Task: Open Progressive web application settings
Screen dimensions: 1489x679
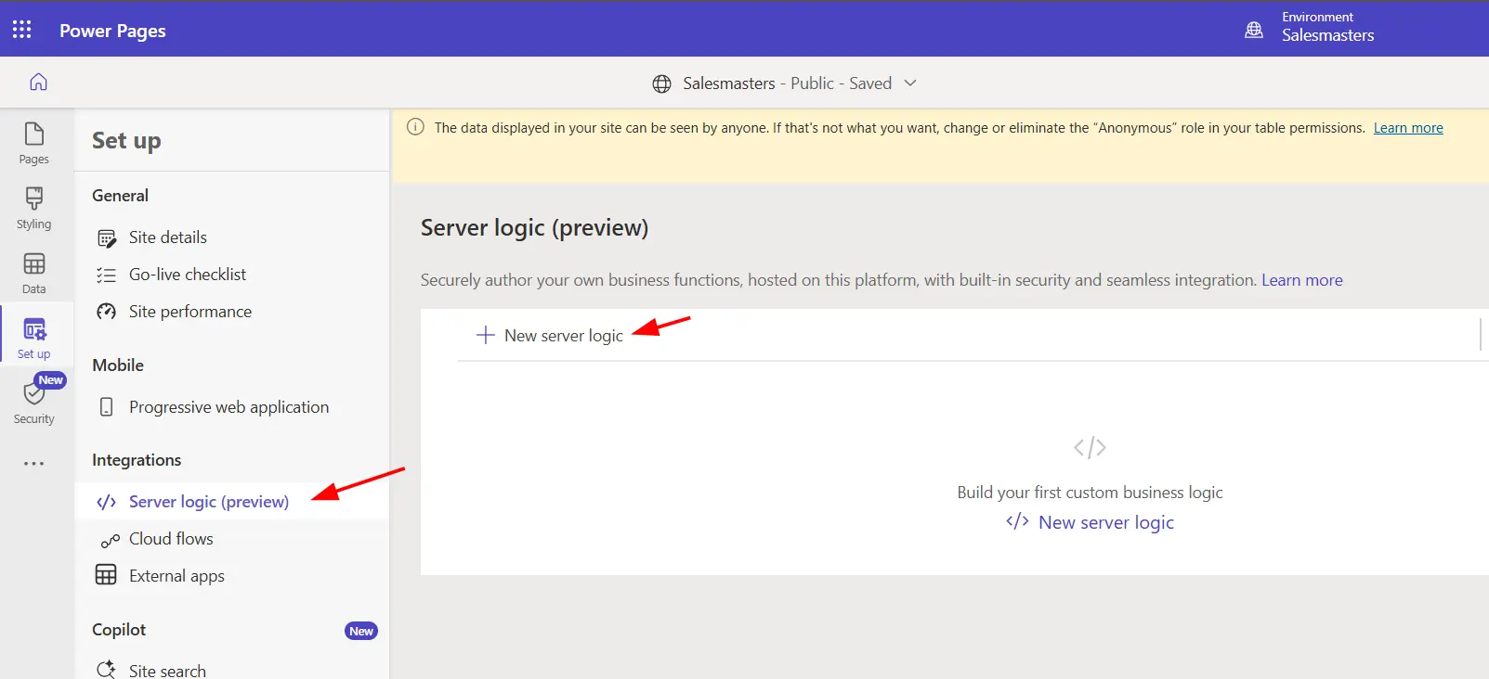Action: [231, 407]
